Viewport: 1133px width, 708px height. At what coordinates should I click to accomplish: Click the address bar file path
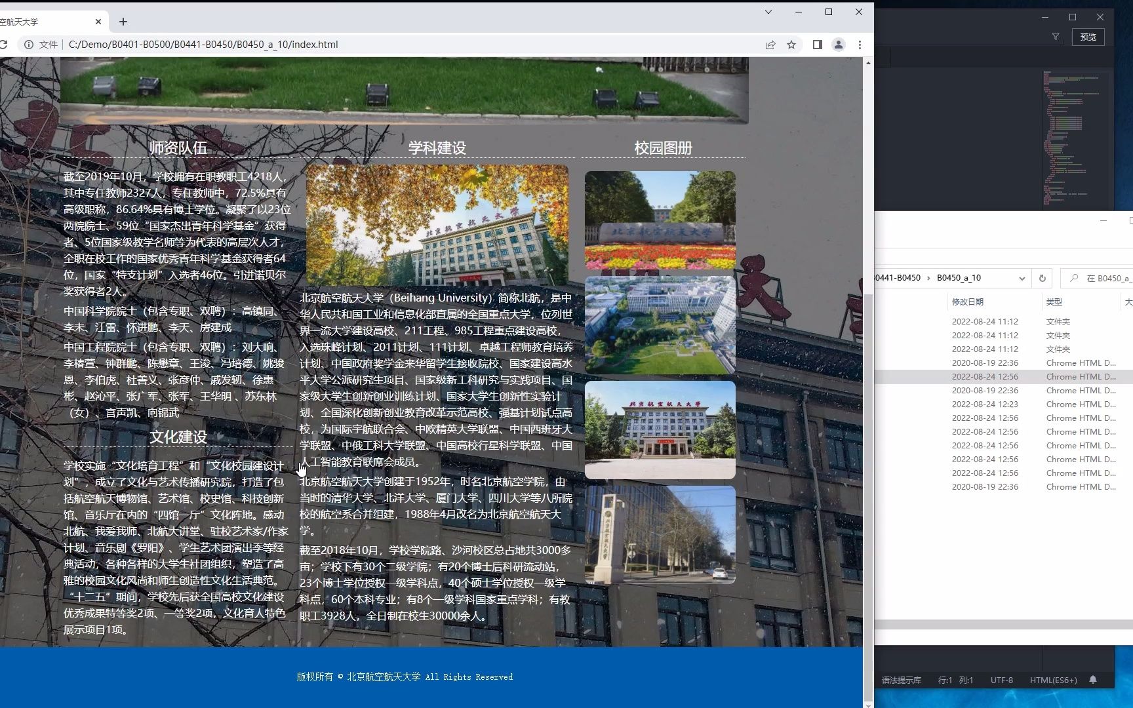[x=203, y=45]
